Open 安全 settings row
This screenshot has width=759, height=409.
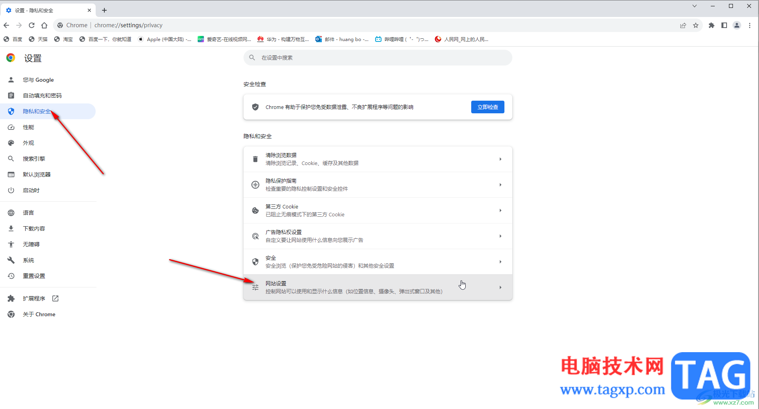click(x=378, y=262)
